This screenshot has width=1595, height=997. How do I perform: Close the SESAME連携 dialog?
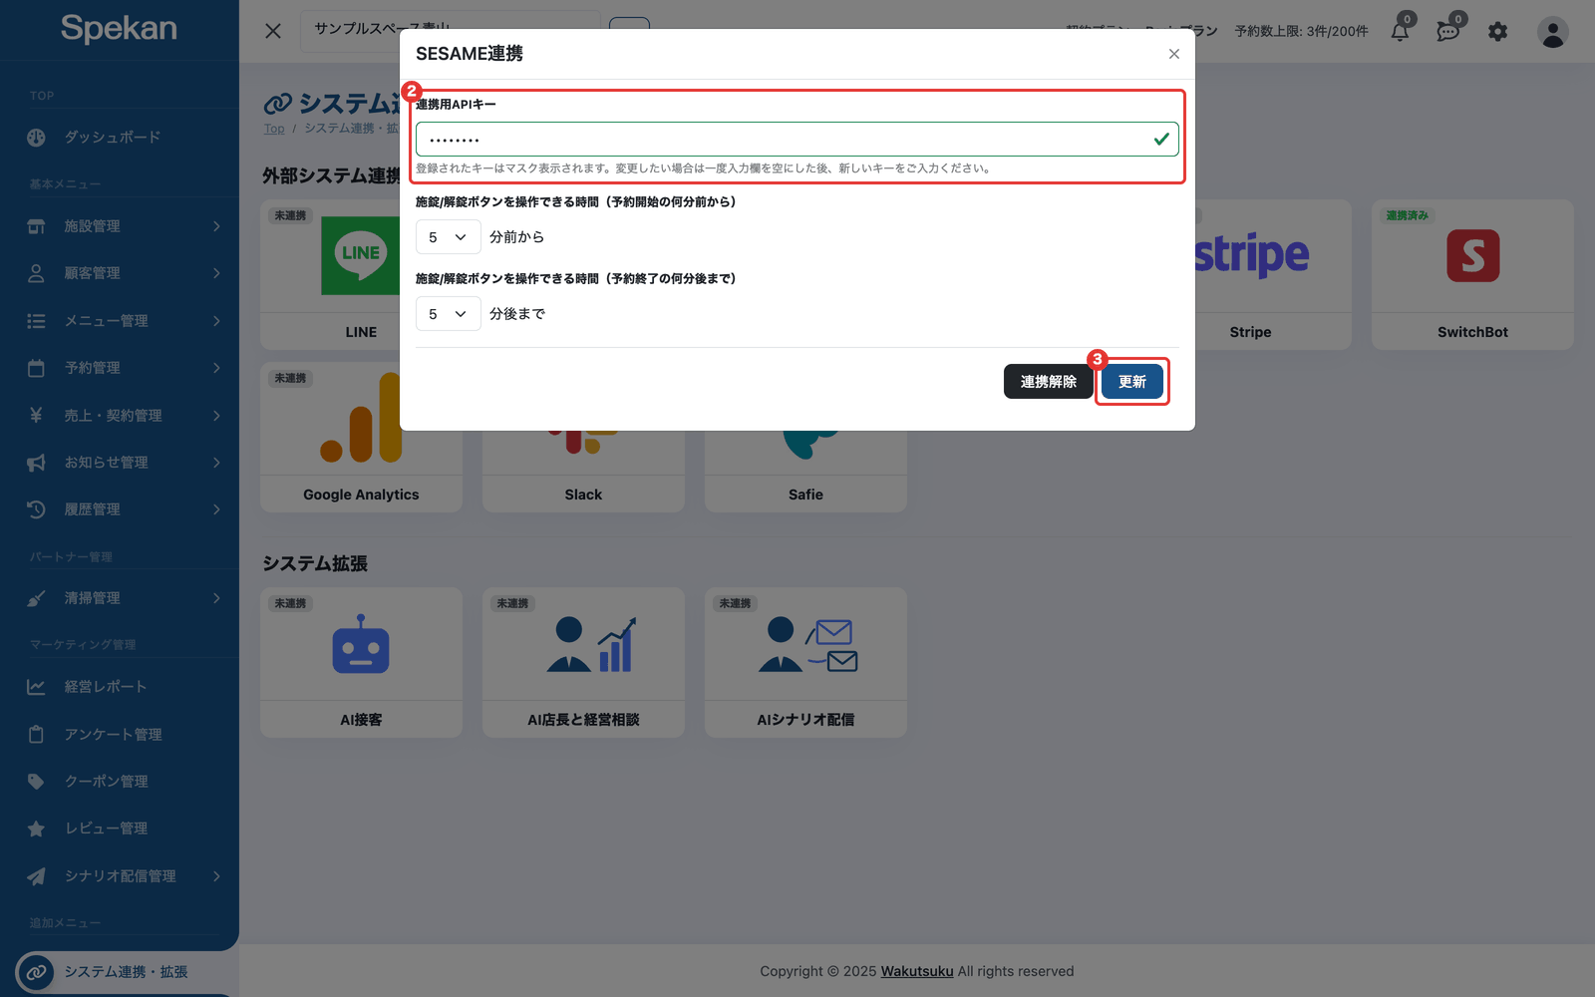(x=1174, y=54)
